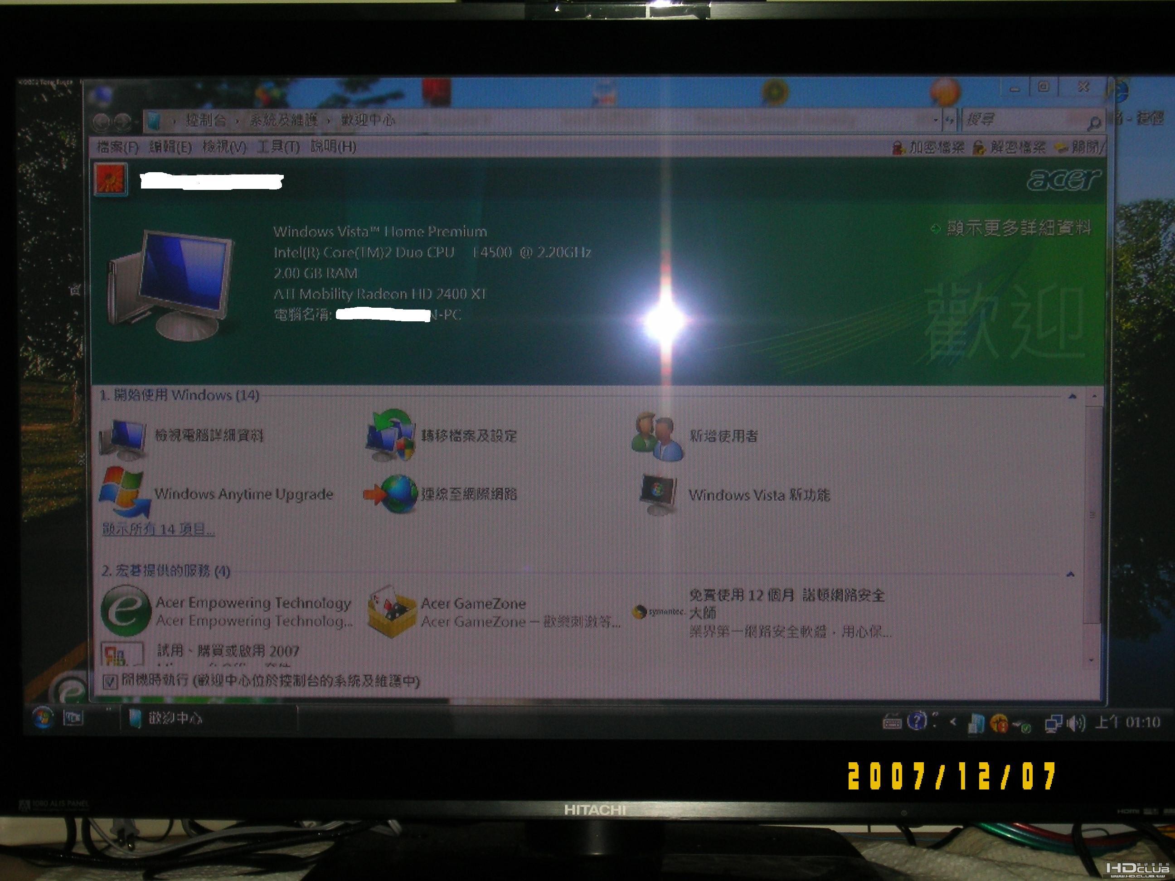1175x881 pixels.
Task: Click the blue help question mark tray icon
Action: tap(917, 721)
